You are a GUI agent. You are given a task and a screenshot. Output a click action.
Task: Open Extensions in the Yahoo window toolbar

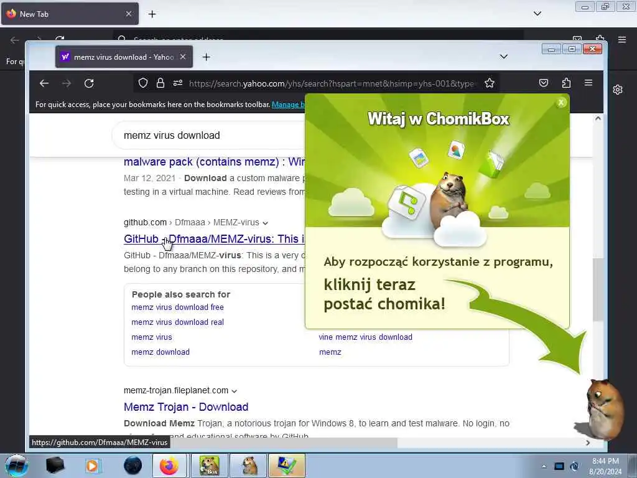tap(566, 83)
